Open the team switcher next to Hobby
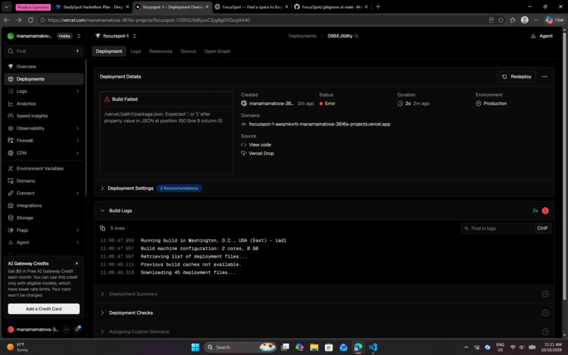Image resolution: width=568 pixels, height=355 pixels. tap(79, 36)
